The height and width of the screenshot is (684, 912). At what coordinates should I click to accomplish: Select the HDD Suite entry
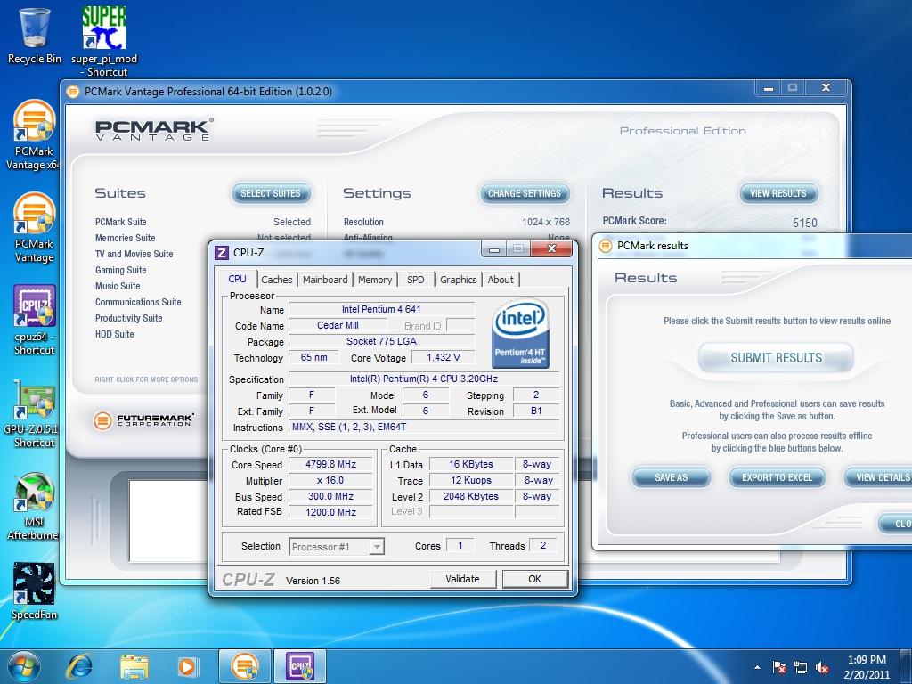(x=115, y=335)
